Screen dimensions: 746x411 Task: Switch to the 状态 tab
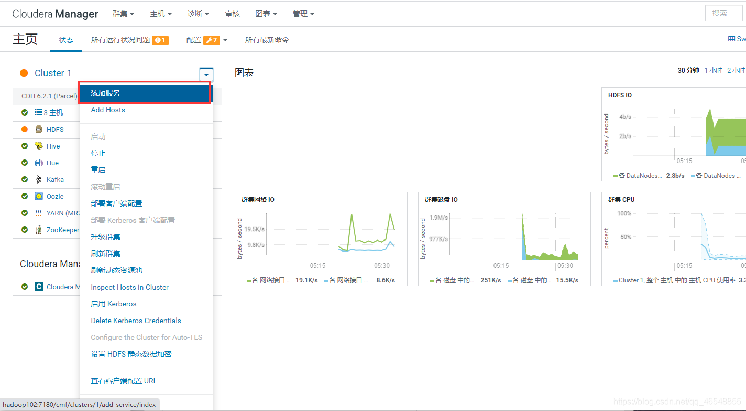click(x=66, y=40)
